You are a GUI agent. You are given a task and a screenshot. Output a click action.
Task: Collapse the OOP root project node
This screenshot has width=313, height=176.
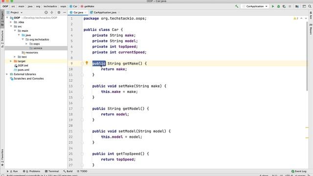[x=7, y=18]
